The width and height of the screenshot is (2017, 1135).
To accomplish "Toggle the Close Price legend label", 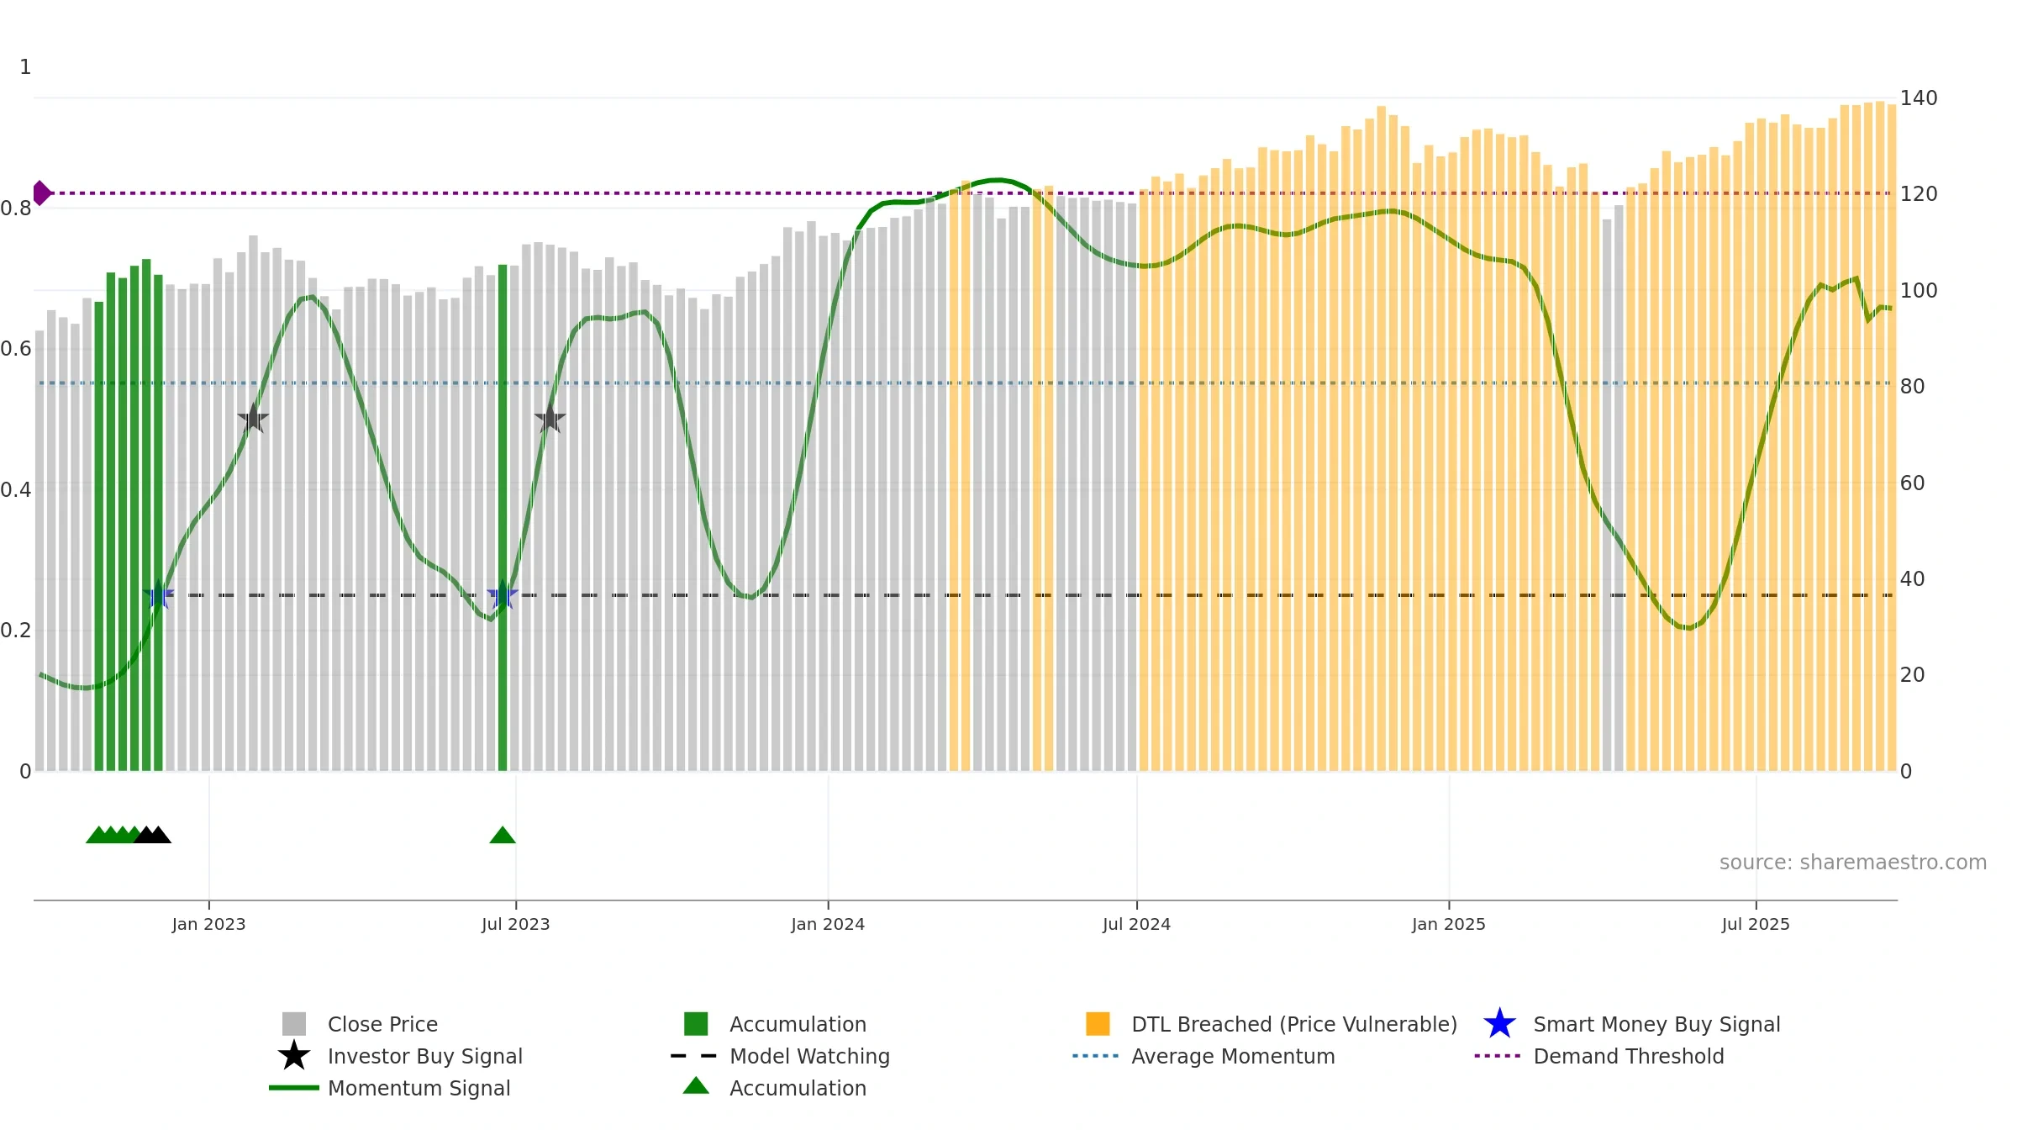I will pyautogui.click(x=382, y=1024).
